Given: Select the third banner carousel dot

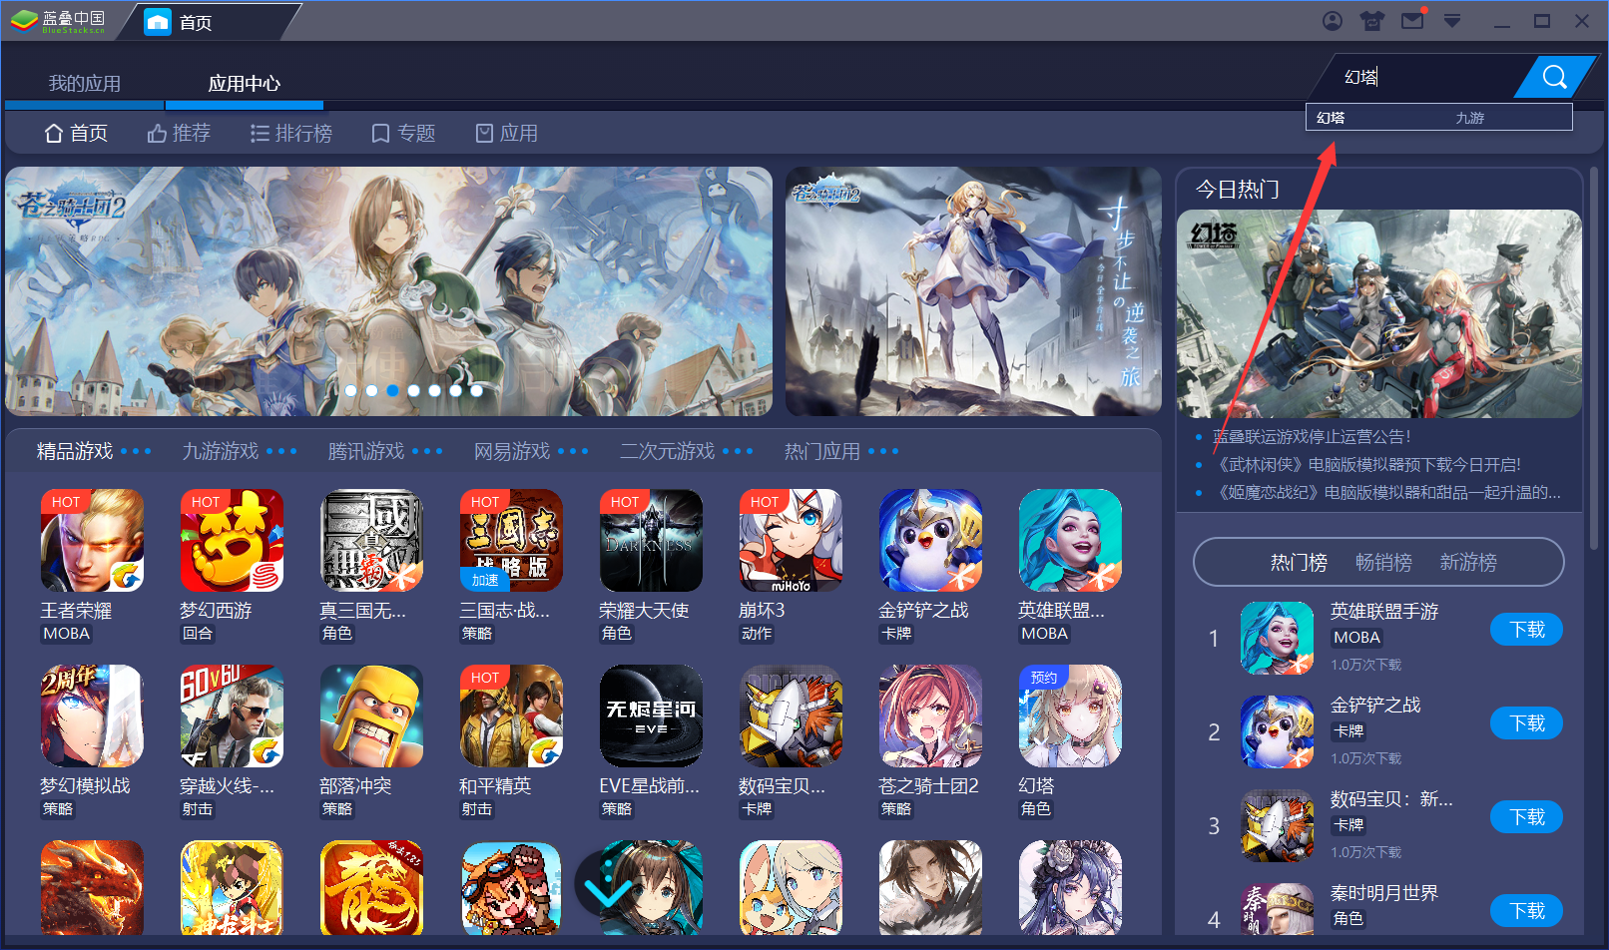Looking at the screenshot, I should tap(392, 390).
